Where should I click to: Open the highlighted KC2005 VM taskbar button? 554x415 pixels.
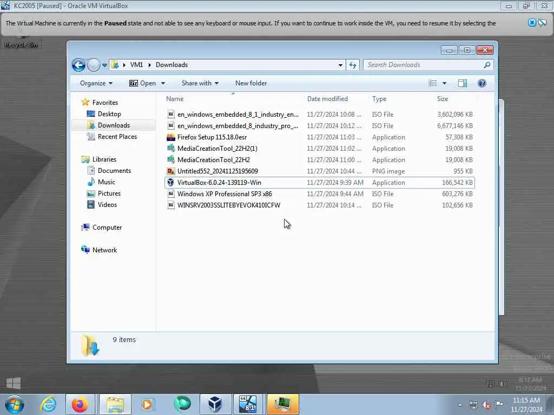coord(282,404)
